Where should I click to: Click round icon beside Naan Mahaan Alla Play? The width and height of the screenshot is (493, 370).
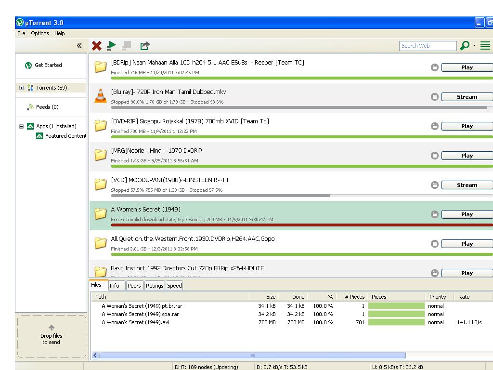(435, 67)
